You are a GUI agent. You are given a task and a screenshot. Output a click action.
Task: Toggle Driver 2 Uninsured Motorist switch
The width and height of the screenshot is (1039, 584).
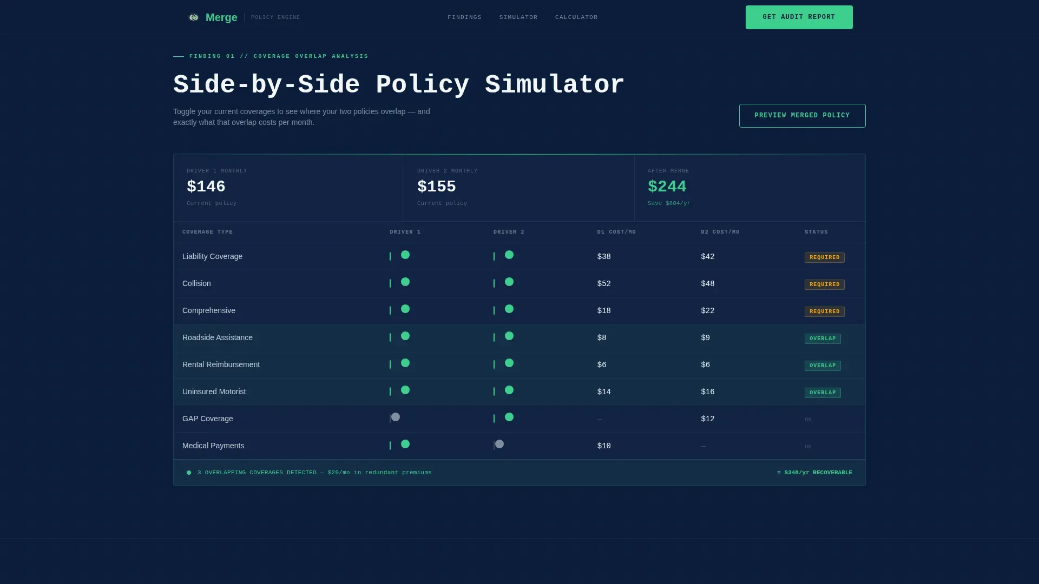[x=503, y=391]
